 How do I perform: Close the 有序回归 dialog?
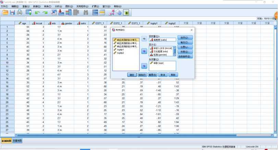tap(192, 30)
